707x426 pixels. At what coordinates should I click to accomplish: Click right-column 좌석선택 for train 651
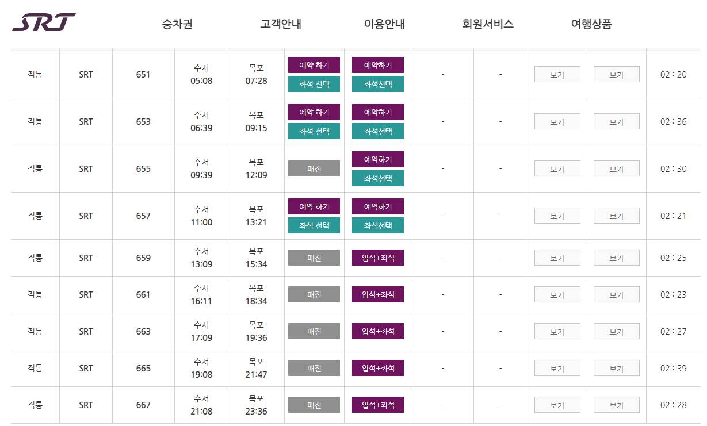[378, 84]
